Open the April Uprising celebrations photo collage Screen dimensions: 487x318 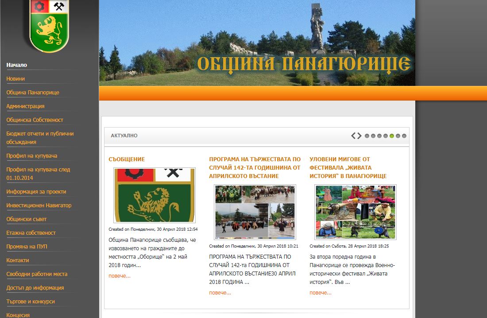[255, 212]
